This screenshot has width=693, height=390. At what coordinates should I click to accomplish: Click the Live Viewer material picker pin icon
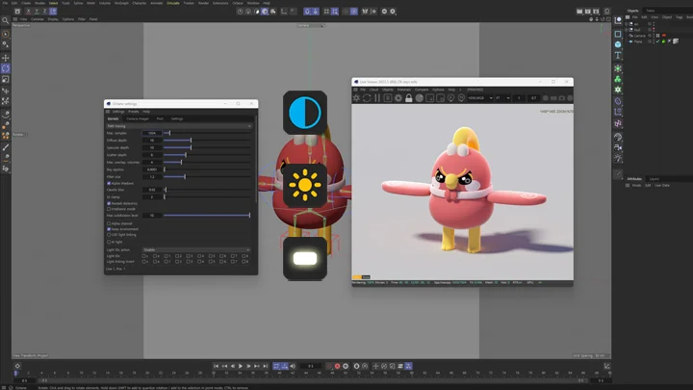click(461, 98)
